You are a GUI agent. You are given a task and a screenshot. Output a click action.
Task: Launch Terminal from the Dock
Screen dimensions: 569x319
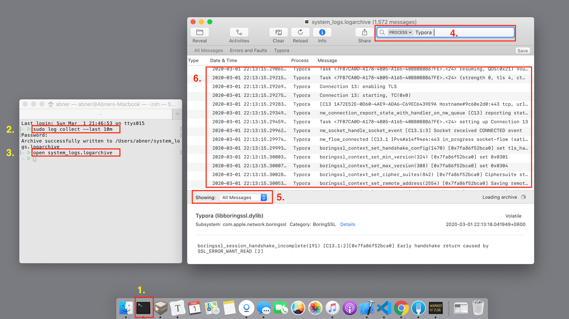pyautogui.click(x=143, y=308)
